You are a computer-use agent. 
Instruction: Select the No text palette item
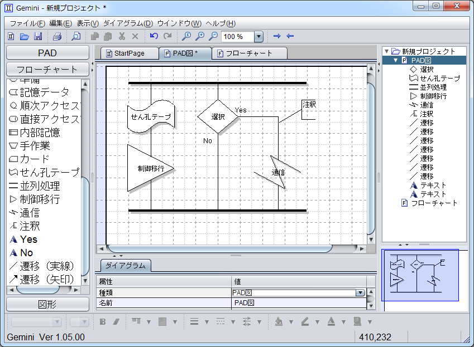tap(21, 253)
